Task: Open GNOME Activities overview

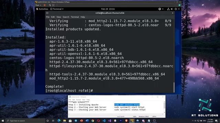Action: [42, 9]
